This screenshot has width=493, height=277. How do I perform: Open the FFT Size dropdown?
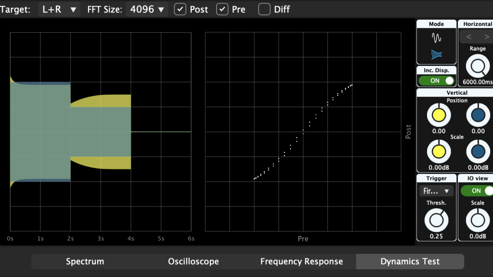coord(147,9)
